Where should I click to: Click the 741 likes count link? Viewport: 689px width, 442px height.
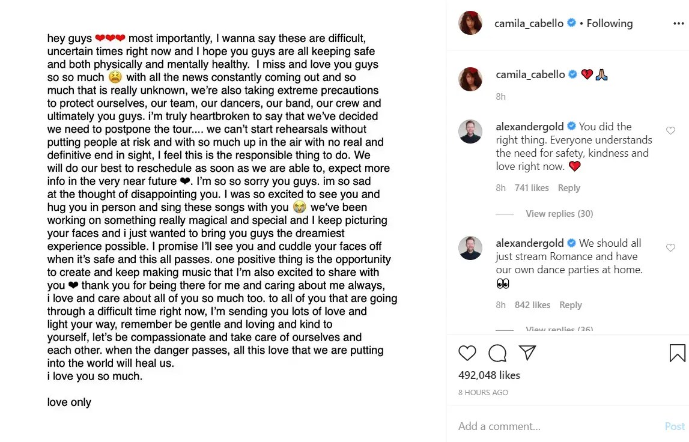(532, 187)
